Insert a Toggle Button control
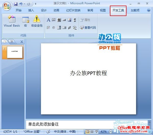Image resolution: width=153 pixels, height=135 pixels. 69,28
